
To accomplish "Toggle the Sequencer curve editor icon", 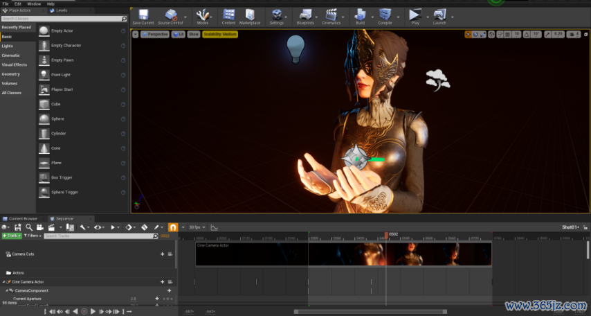I will [214, 227].
